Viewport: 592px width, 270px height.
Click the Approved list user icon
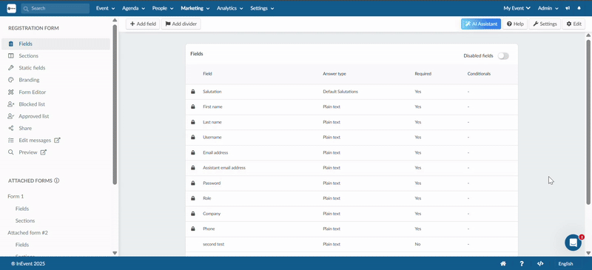tap(11, 116)
